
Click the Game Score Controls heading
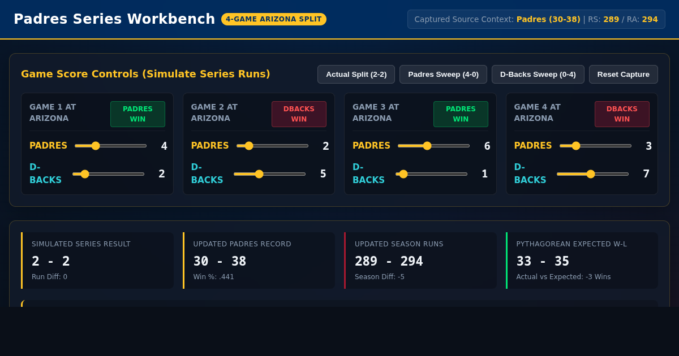point(145,74)
